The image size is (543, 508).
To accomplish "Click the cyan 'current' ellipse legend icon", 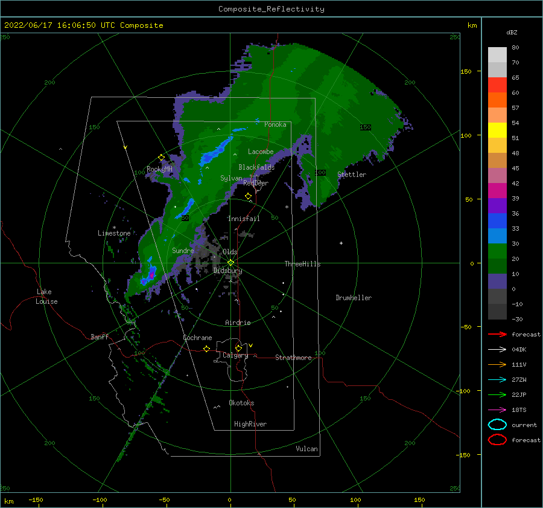I will (497, 425).
